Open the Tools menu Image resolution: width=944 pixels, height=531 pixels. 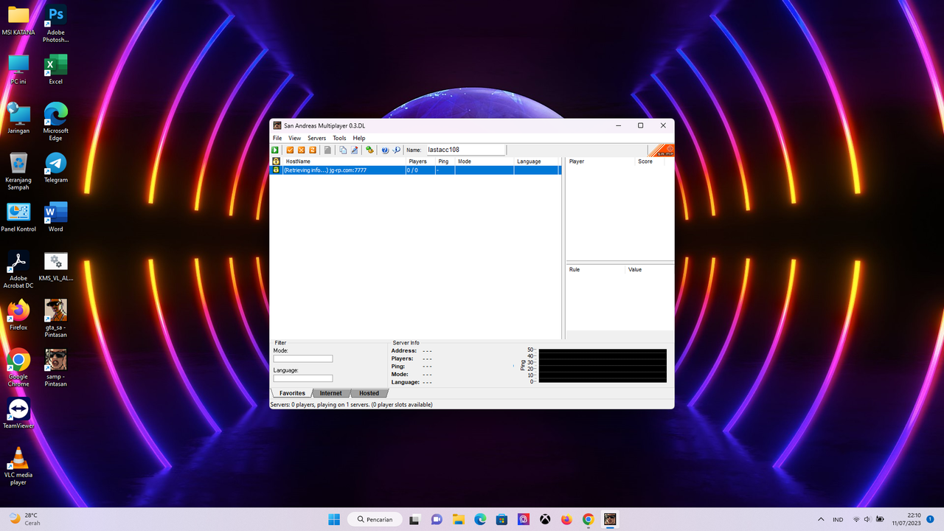[x=339, y=138]
